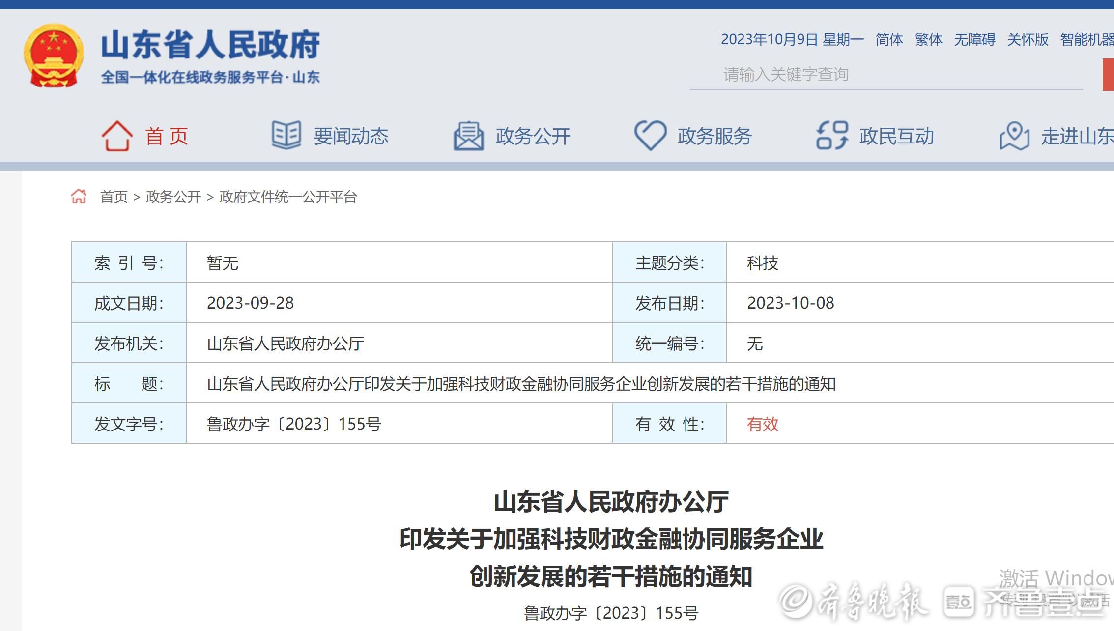Click the red search button beside the search field
This screenshot has width=1114, height=631.
coord(1108,75)
